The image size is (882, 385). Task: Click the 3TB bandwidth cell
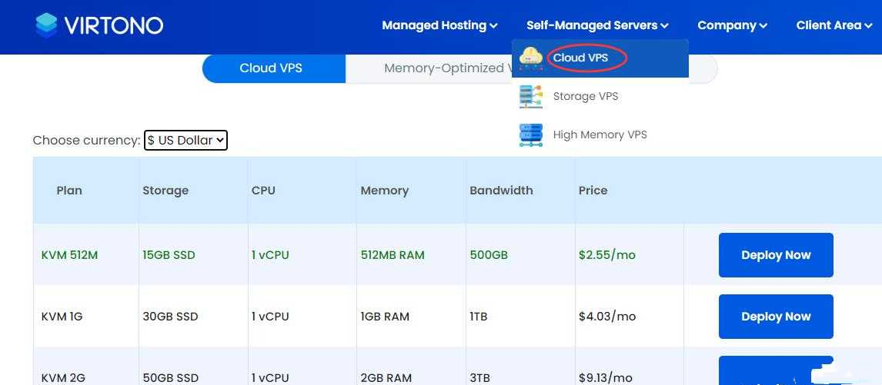tap(479, 377)
